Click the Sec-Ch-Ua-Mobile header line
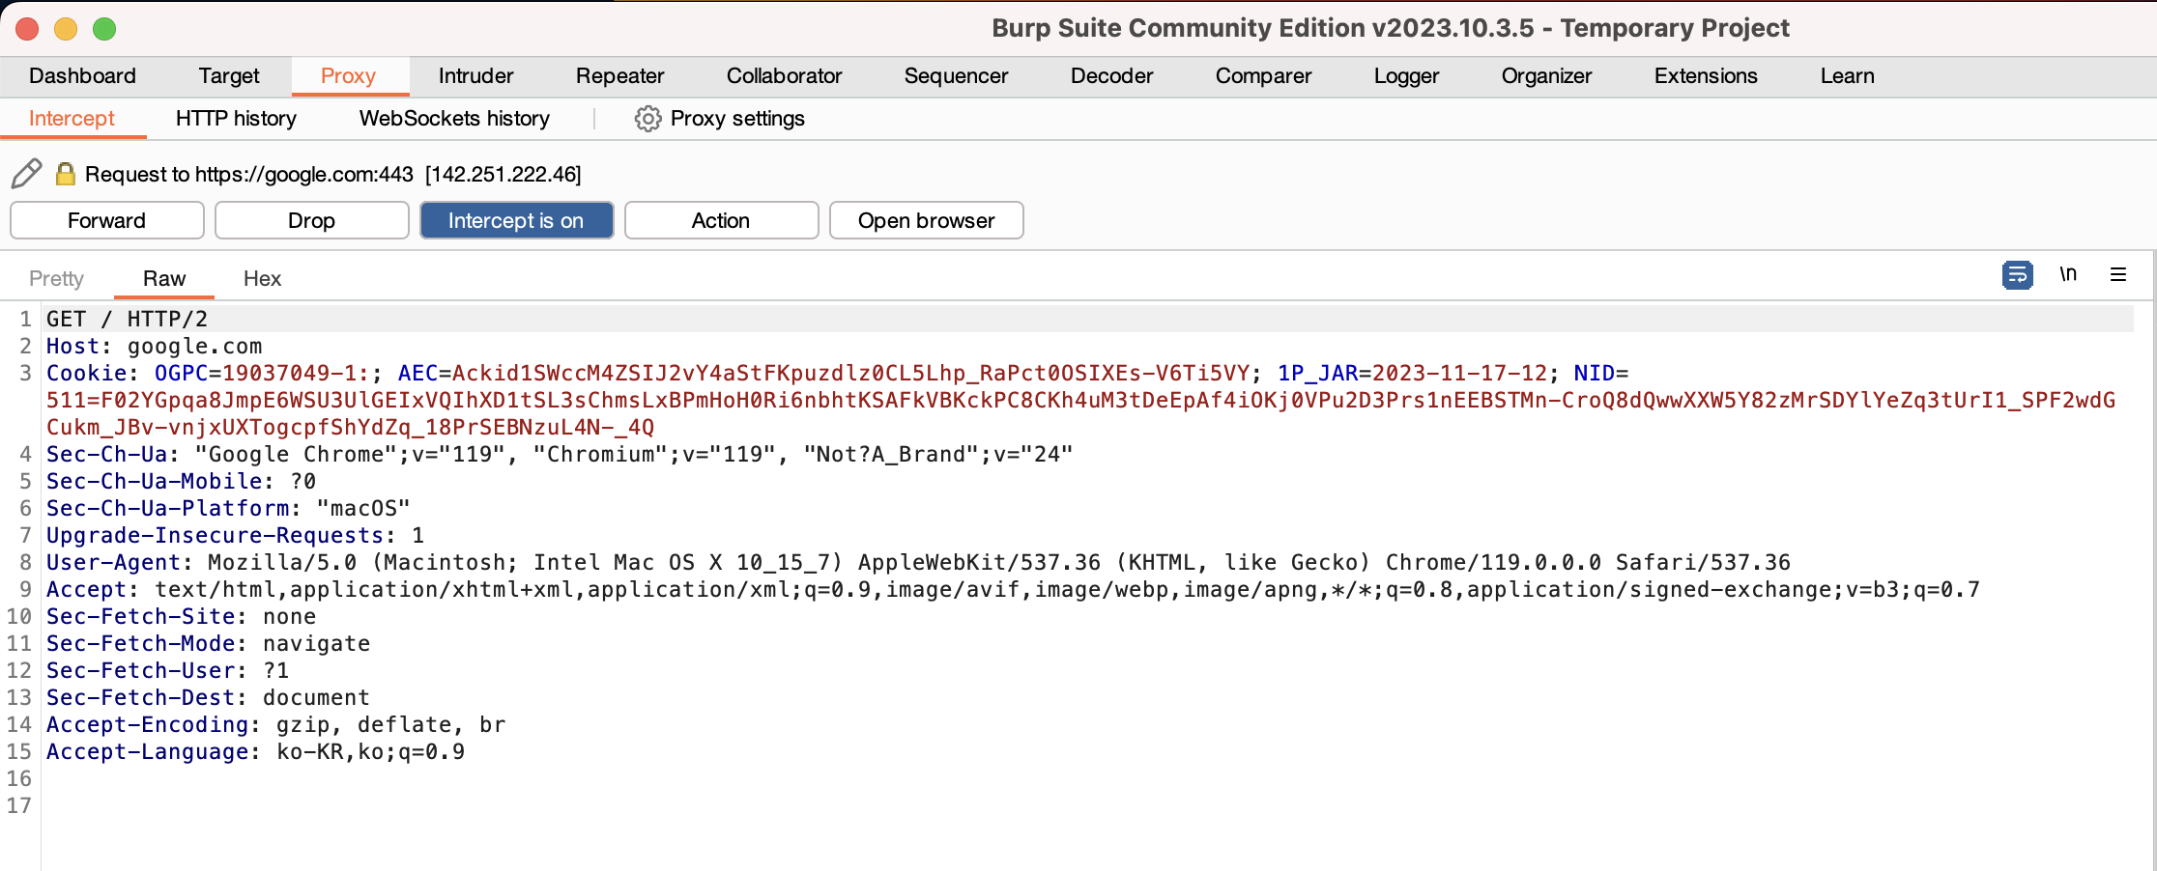The height and width of the screenshot is (871, 2157). 181,481
